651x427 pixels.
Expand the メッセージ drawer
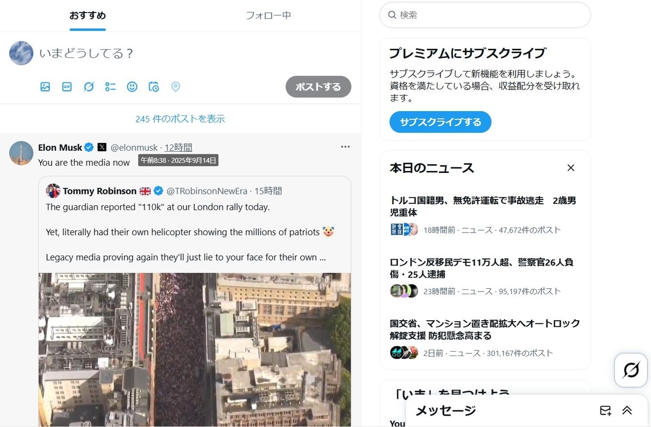(627, 410)
